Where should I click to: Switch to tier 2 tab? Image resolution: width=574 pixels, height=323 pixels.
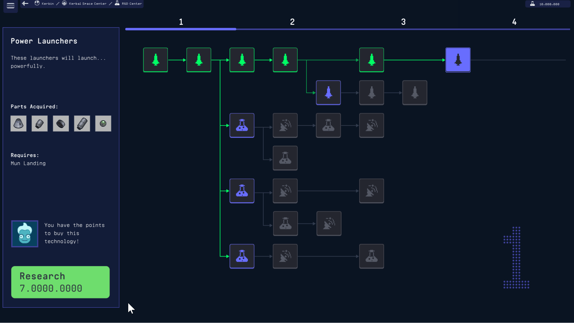[x=292, y=22]
